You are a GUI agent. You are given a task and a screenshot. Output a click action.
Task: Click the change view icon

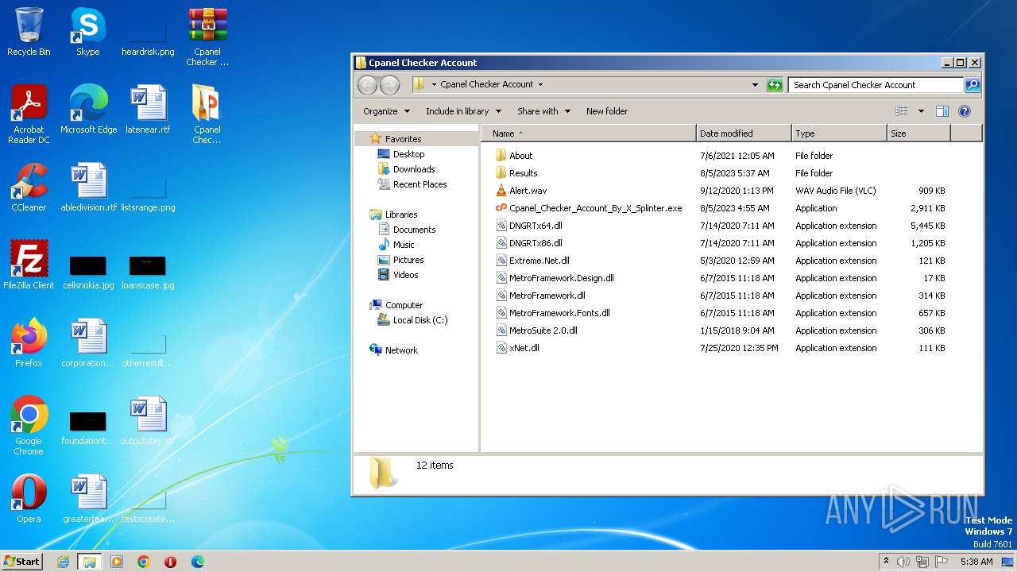click(902, 111)
